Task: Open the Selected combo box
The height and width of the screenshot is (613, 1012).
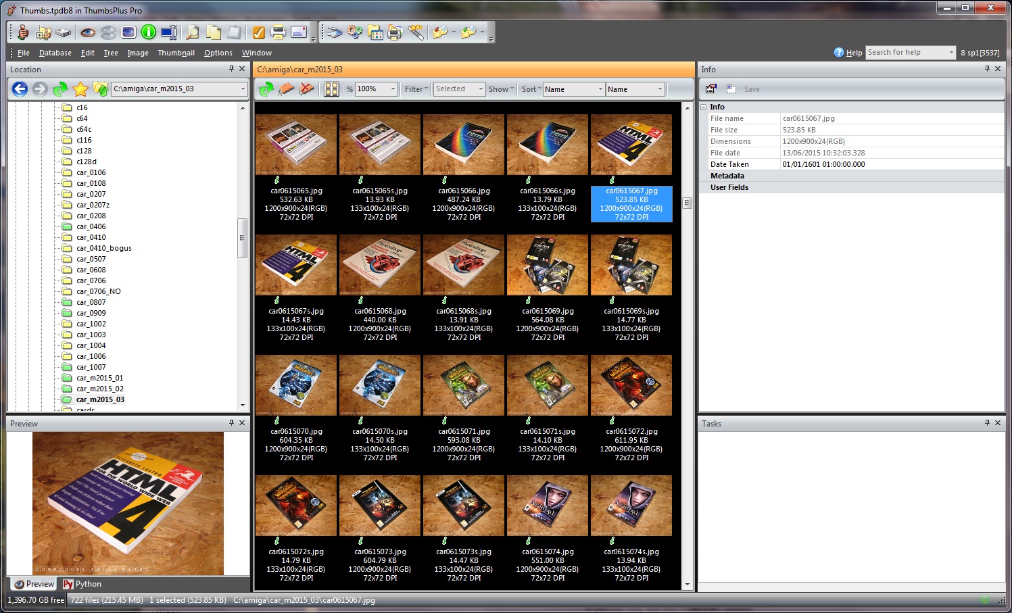Action: click(460, 89)
